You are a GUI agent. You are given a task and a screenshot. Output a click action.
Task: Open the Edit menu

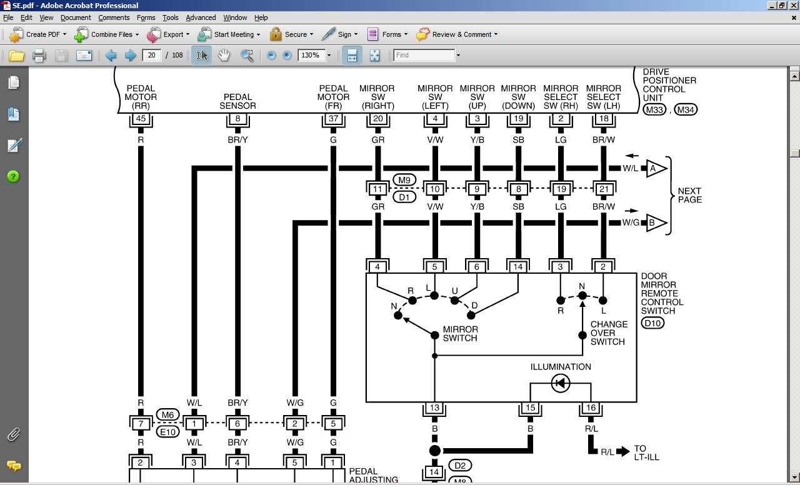click(x=26, y=17)
